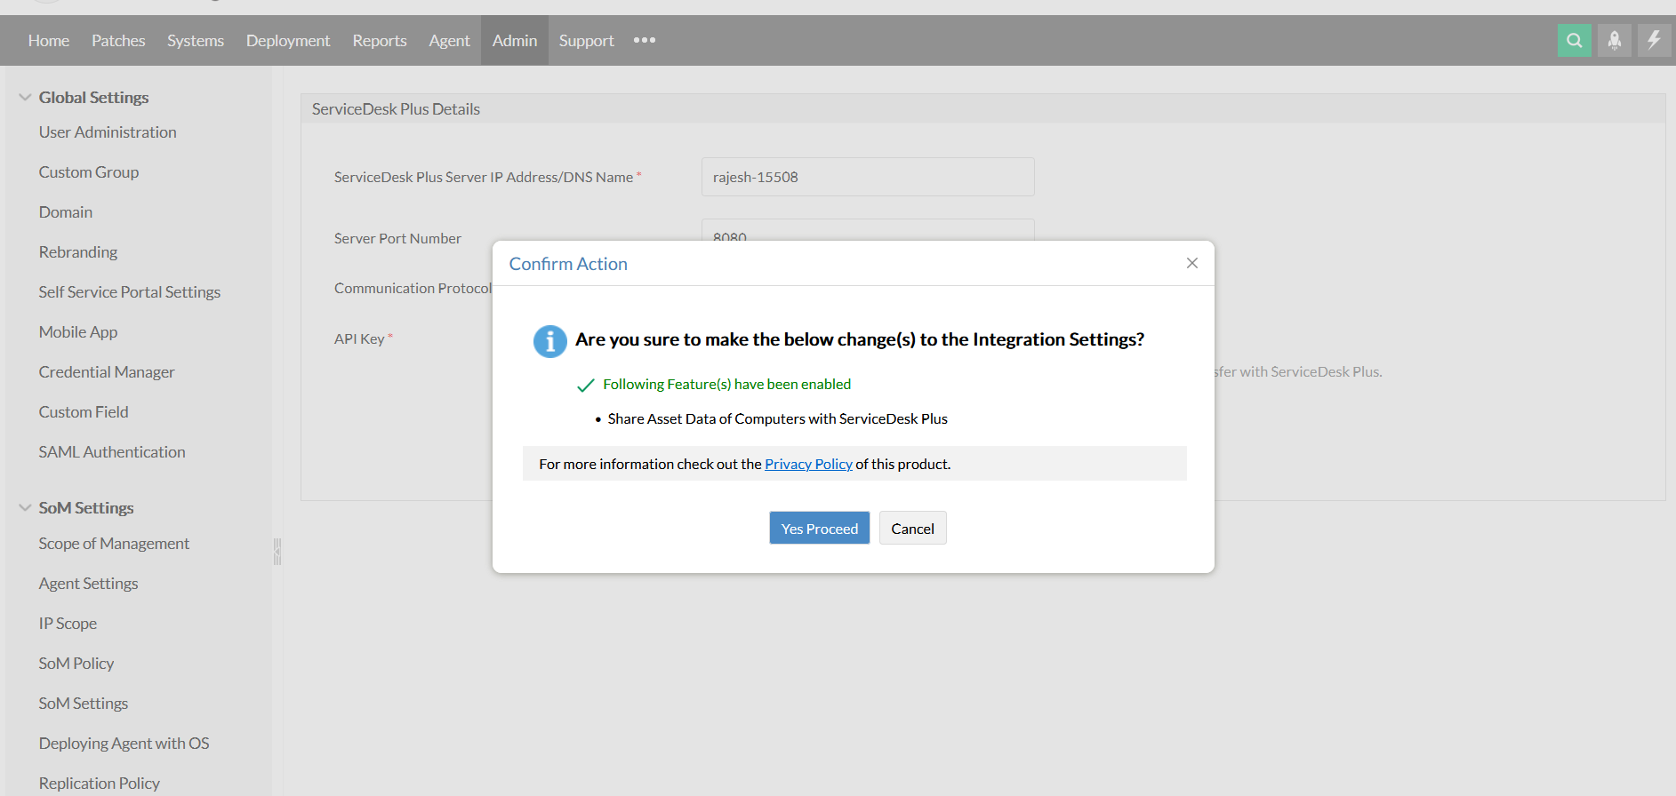Click the ServiceDesk Plus Server IP field
This screenshot has width=1676, height=796.
pos(867,177)
